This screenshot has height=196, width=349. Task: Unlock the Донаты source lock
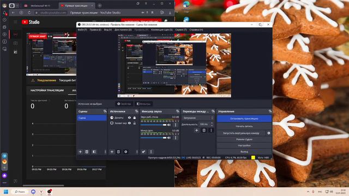pyautogui.click(x=135, y=118)
